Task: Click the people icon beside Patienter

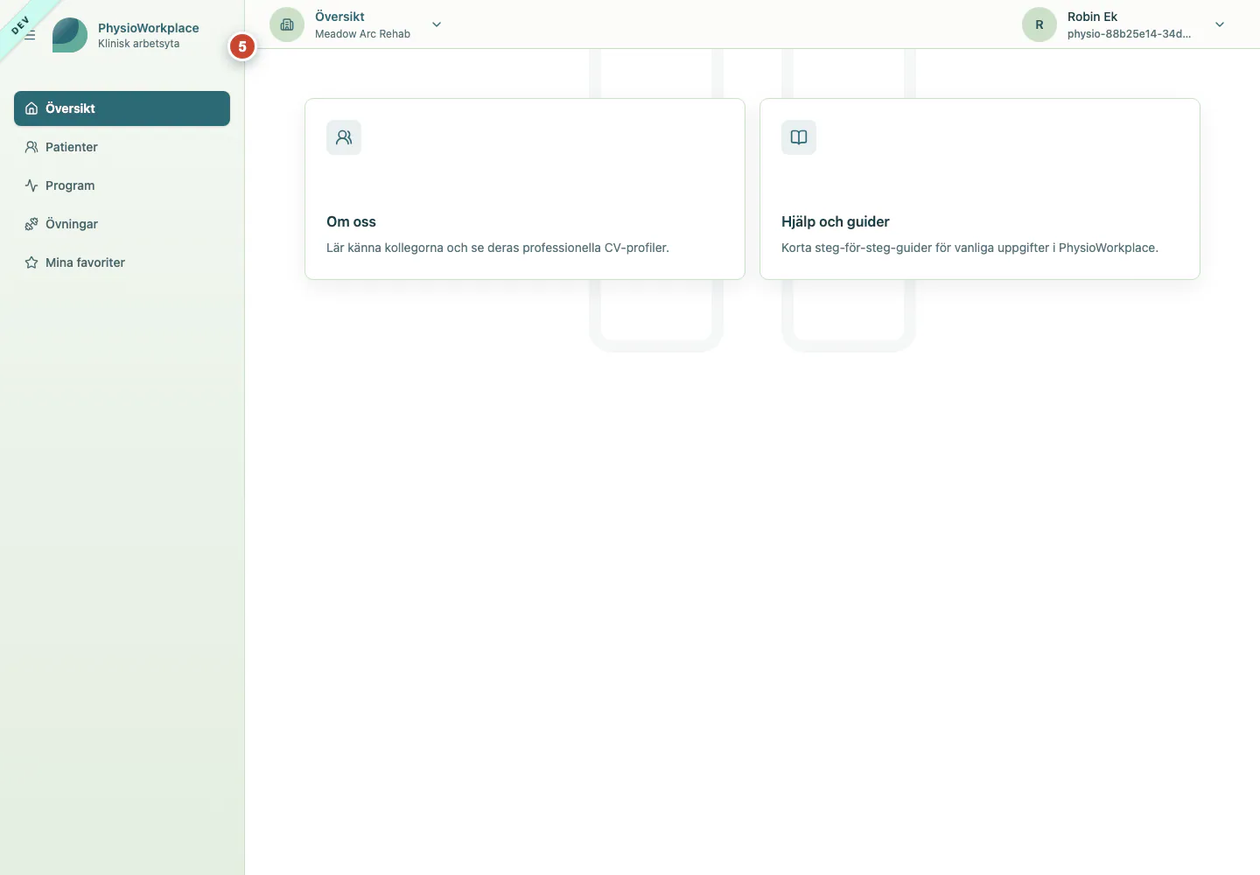Action: [31, 147]
